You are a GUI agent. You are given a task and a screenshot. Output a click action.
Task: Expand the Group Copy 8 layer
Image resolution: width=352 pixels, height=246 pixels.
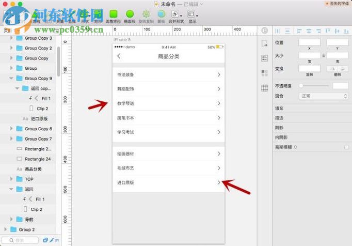point(11,129)
